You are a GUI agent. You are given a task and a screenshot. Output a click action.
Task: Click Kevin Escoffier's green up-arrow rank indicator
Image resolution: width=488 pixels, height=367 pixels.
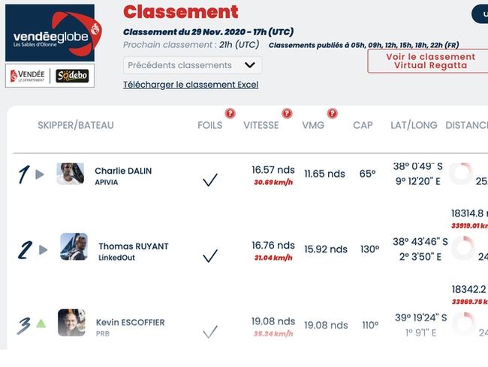click(x=41, y=324)
